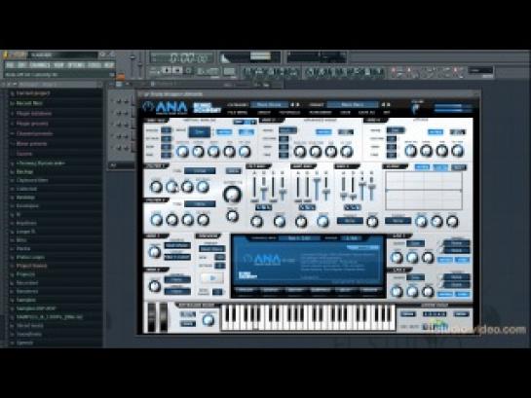Toggle the second blue button in LFO 2
531x398 pixels.
(x=463, y=294)
